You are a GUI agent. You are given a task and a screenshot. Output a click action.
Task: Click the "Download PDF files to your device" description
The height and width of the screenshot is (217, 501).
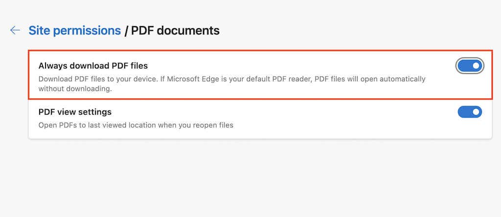coord(98,79)
